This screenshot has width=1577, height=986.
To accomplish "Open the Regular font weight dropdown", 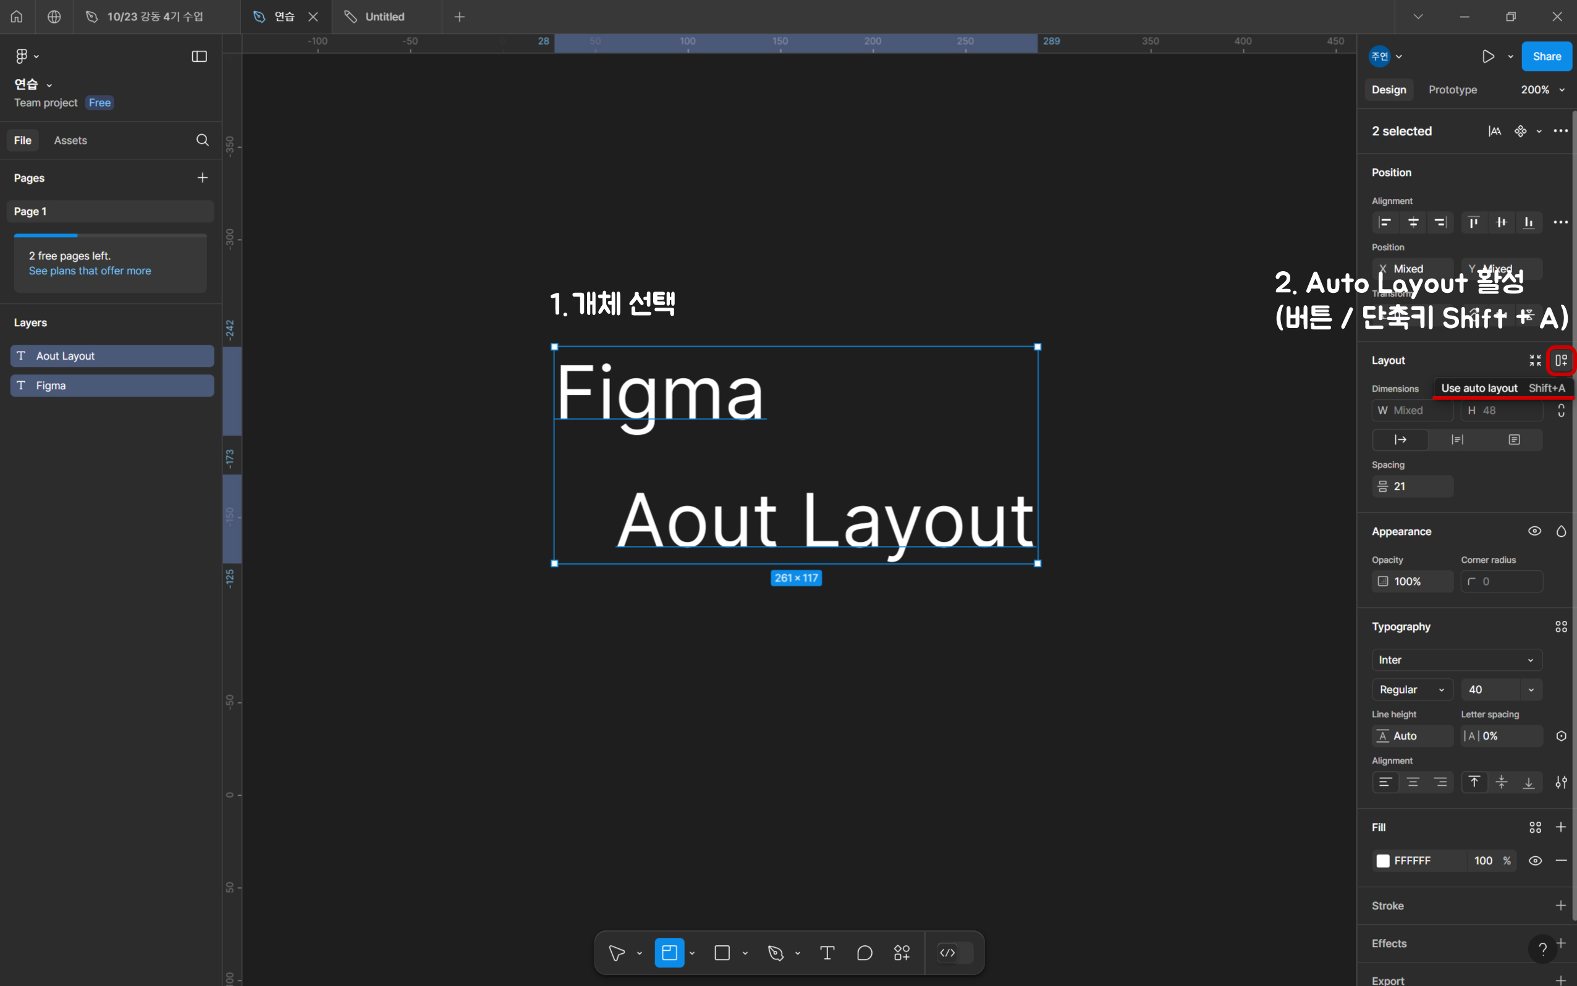I will (1412, 689).
